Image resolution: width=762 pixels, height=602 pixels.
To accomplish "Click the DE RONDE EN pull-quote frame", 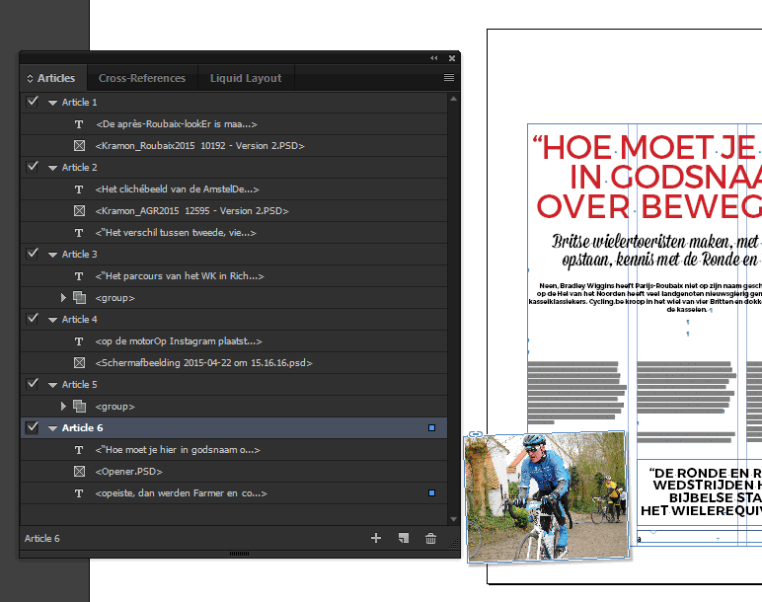I will (x=700, y=491).
